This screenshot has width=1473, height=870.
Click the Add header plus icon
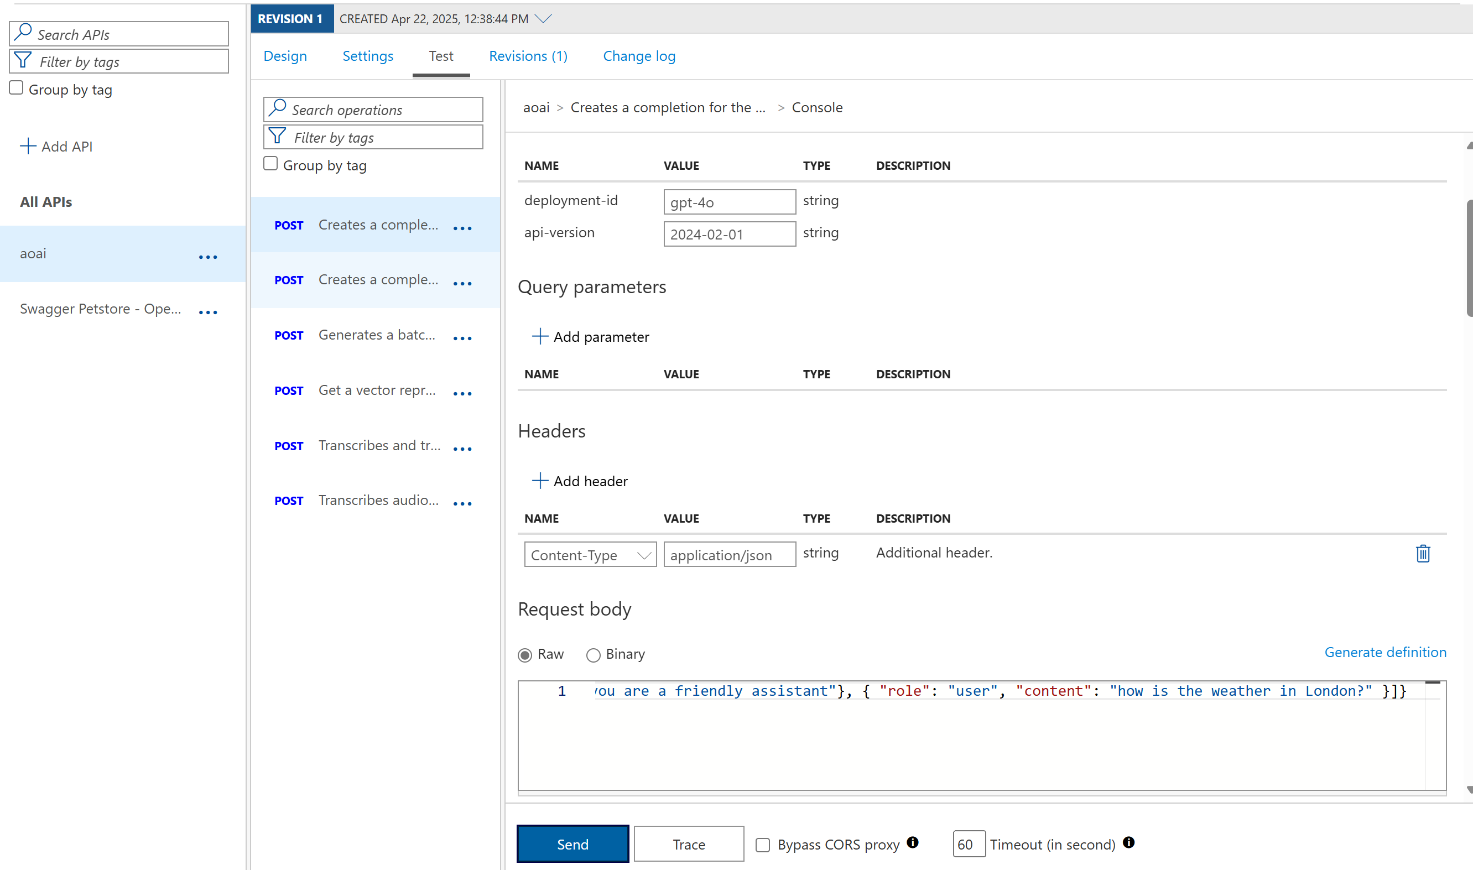coord(540,481)
